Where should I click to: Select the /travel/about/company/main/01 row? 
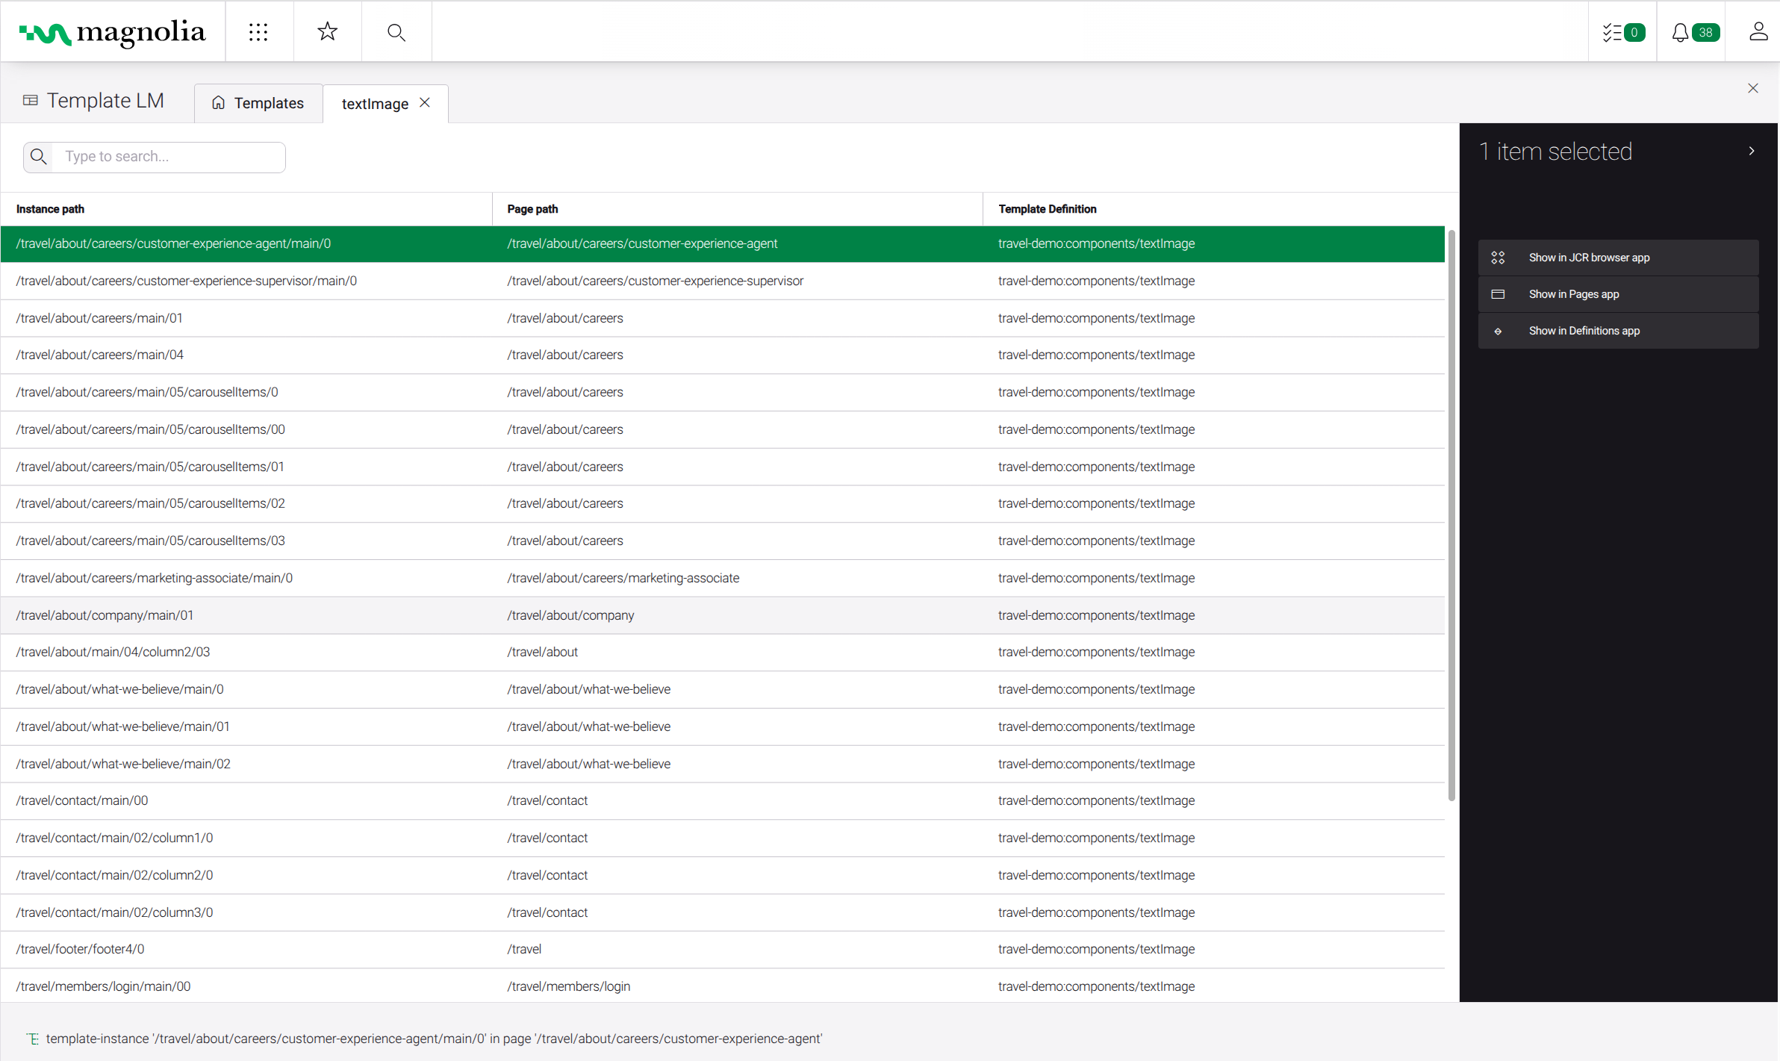(105, 615)
